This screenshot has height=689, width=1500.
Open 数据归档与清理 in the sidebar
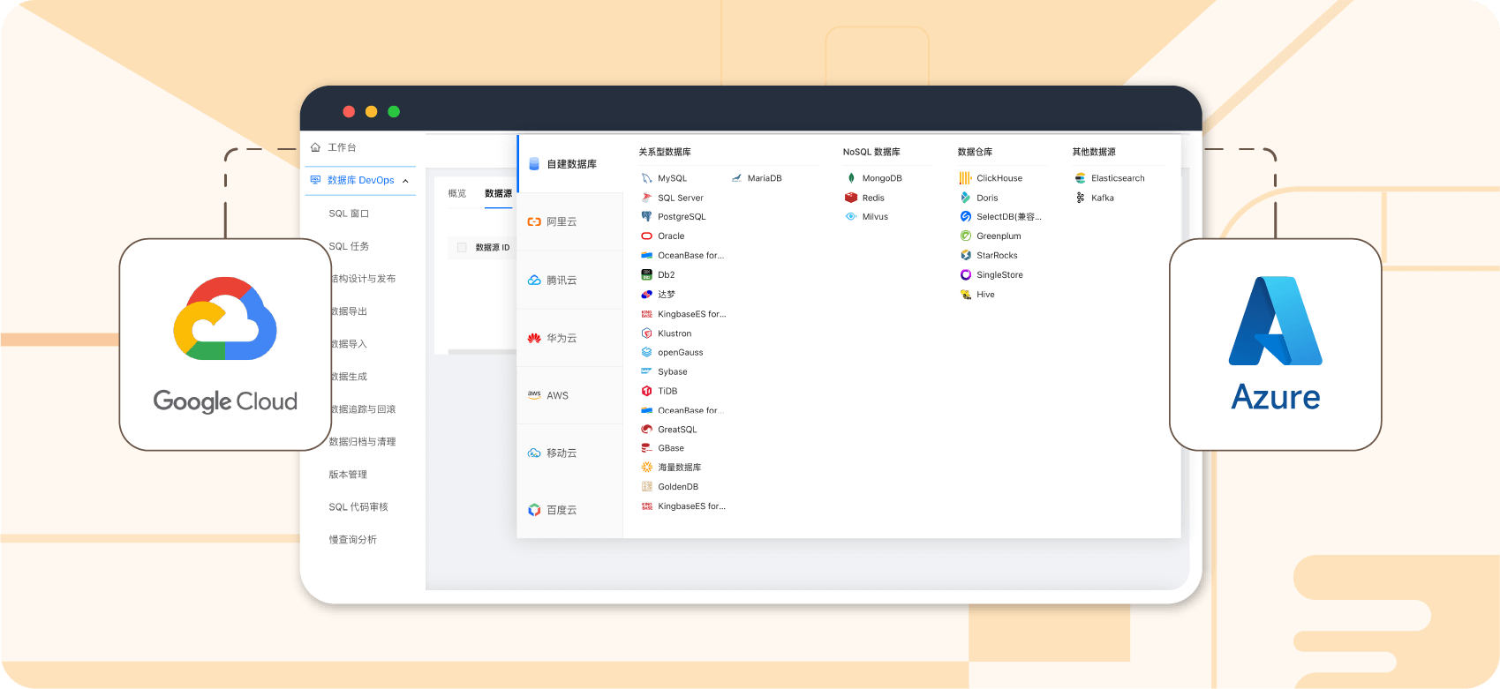[362, 442]
